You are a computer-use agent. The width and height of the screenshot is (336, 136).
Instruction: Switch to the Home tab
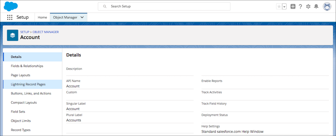(42, 17)
